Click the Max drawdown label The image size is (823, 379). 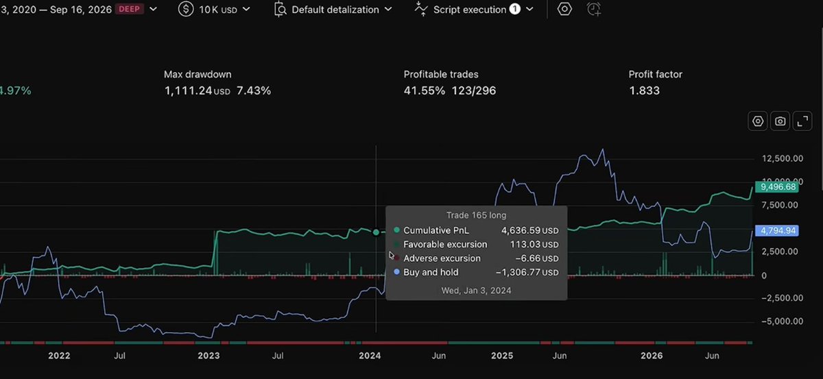198,74
